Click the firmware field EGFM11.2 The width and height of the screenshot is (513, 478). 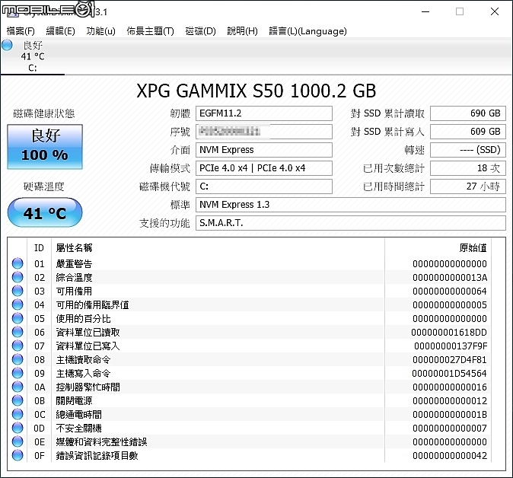(264, 113)
